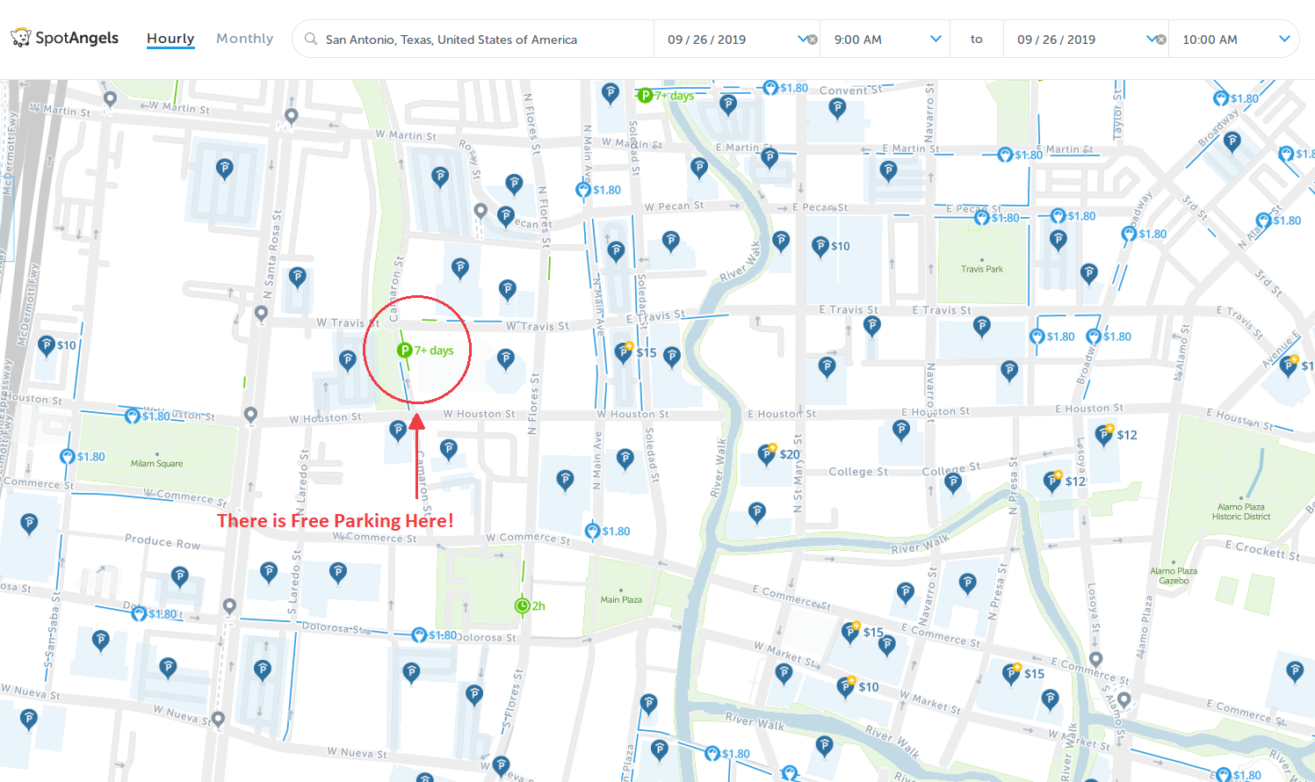This screenshot has height=782, width=1315.
Task: Open the $10 garage marker on W Market St
Action: [x=846, y=686]
